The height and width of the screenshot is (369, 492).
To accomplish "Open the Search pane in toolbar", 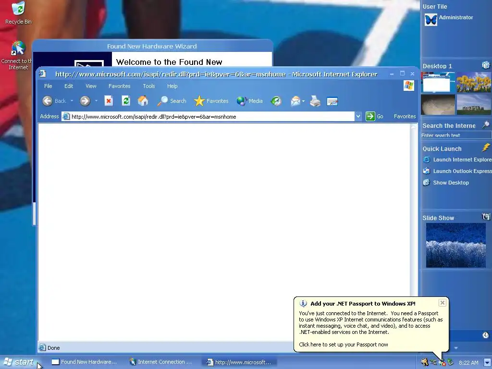I will click(x=172, y=101).
